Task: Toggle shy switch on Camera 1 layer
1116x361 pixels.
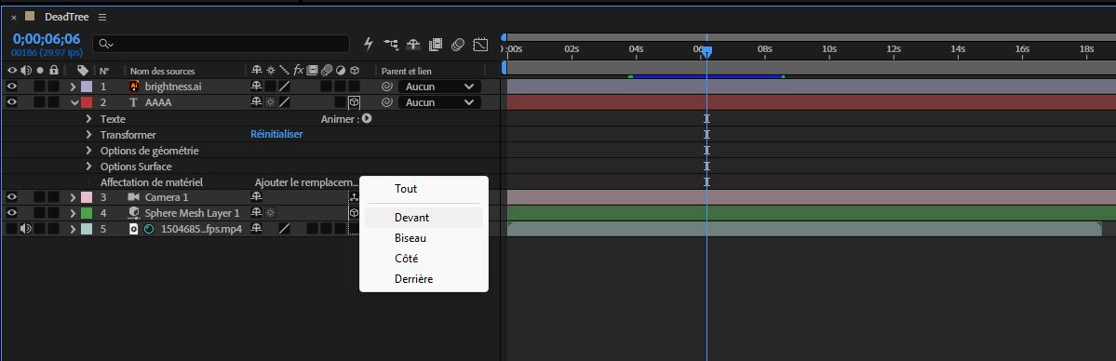Action: 256,196
